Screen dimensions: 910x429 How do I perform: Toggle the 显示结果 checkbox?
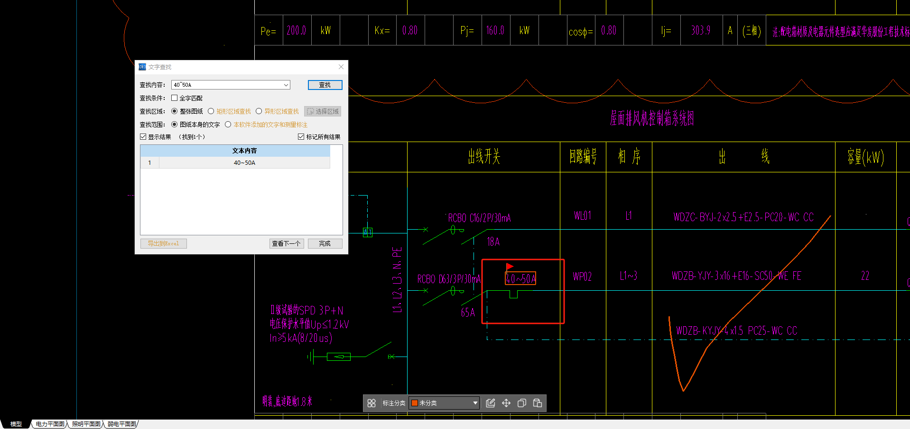(x=143, y=137)
